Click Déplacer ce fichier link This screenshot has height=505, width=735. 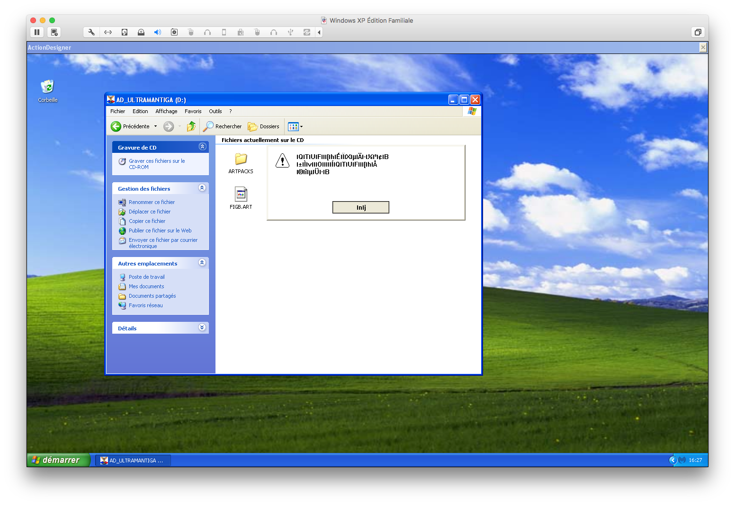(x=150, y=212)
